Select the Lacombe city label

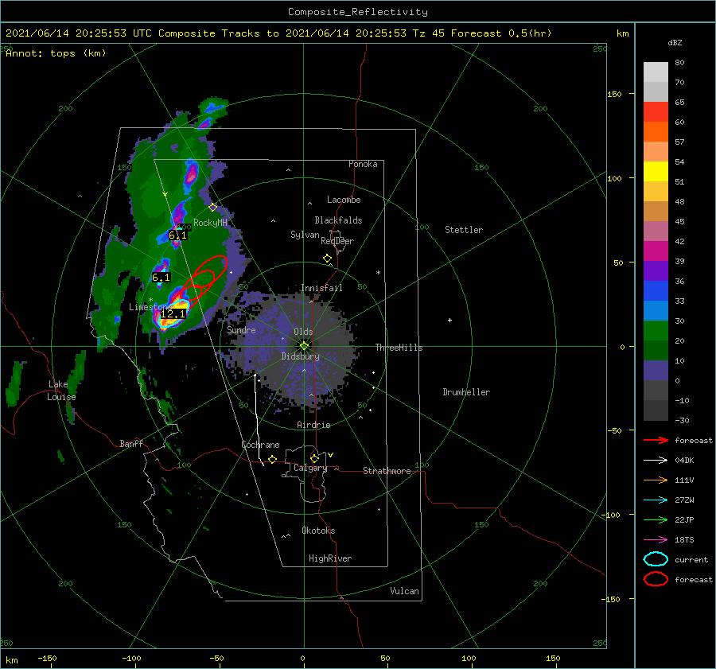coord(344,200)
